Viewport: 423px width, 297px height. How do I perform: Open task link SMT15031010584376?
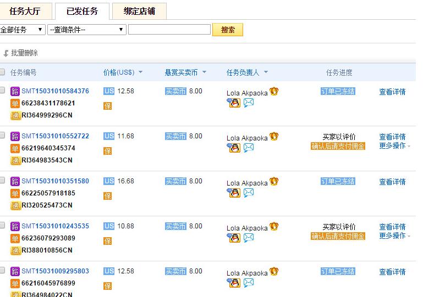(x=56, y=91)
